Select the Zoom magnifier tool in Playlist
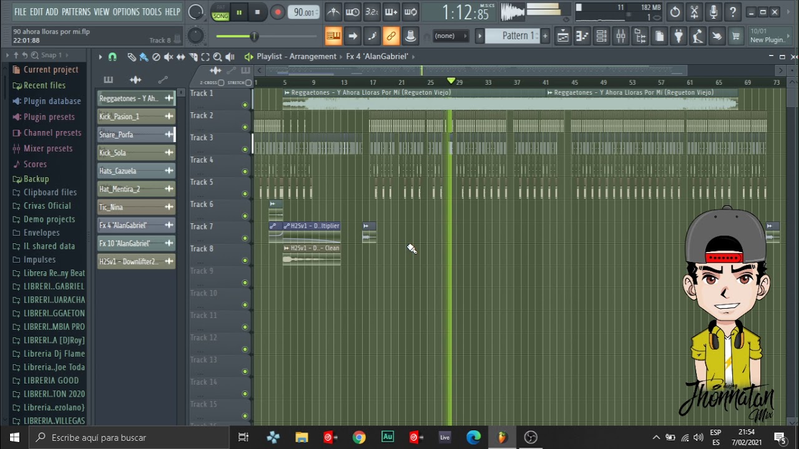This screenshot has height=449, width=799. coord(217,57)
